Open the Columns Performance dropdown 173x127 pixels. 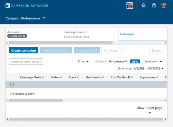(118, 62)
